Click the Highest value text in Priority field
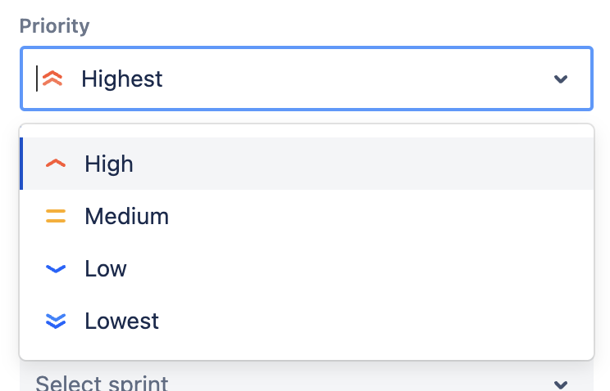Viewport: 610px width, 391px height. [x=122, y=79]
